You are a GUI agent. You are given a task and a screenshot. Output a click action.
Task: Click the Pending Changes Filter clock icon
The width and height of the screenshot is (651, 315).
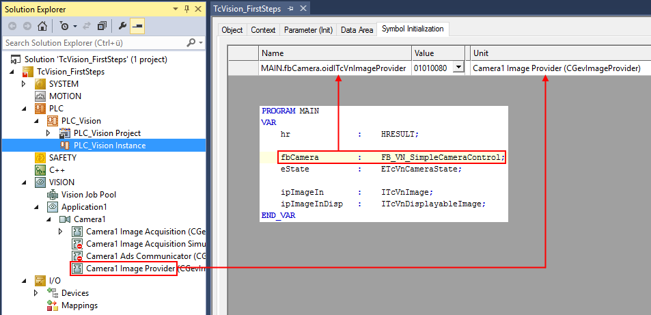pos(64,26)
